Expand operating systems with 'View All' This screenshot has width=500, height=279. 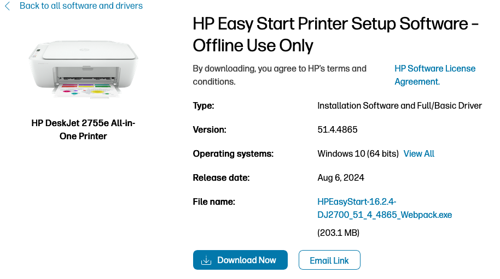[418, 153]
